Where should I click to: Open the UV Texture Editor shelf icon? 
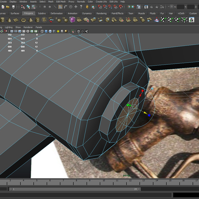[x=191, y=20]
